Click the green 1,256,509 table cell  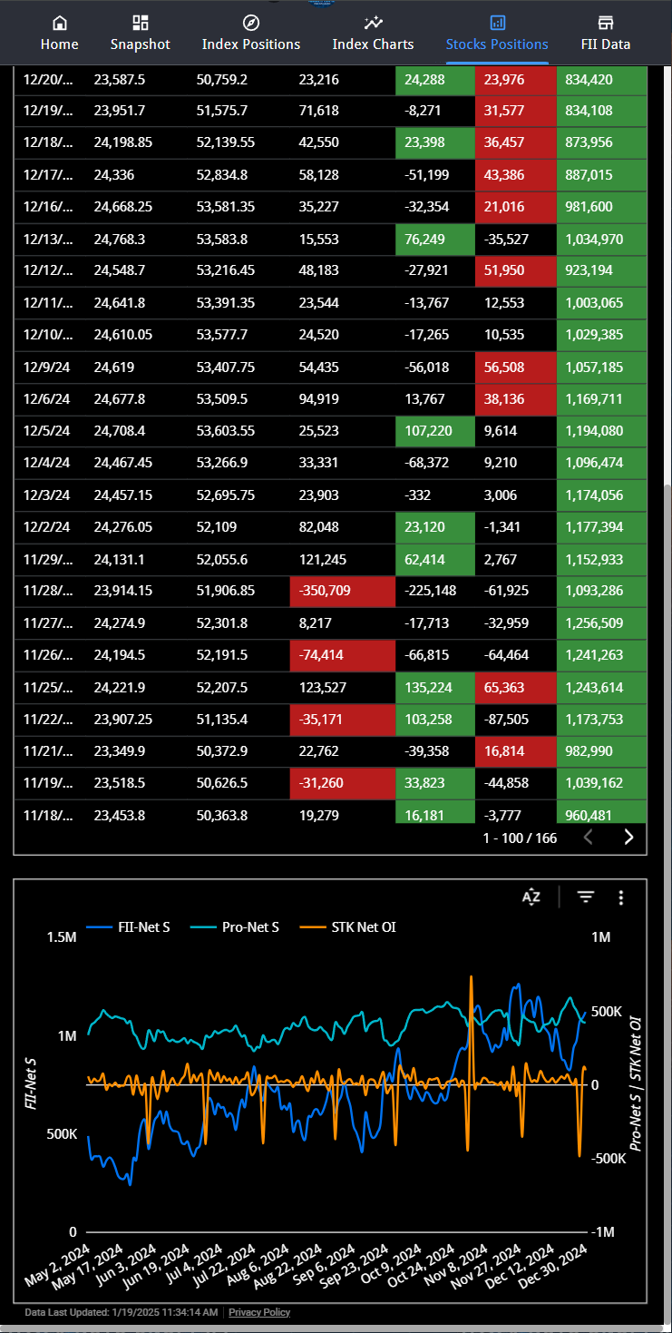pos(601,625)
